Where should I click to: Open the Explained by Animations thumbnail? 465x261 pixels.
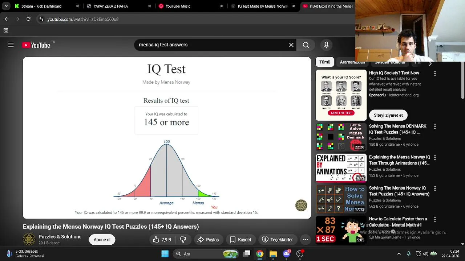pyautogui.click(x=341, y=168)
